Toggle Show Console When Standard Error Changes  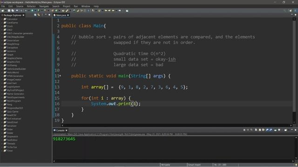click(x=271, y=130)
